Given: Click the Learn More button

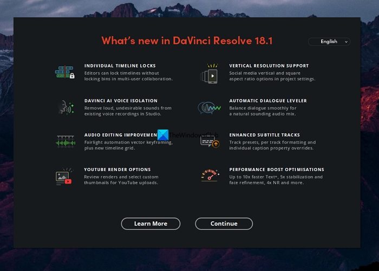Looking at the screenshot, I should [151, 223].
